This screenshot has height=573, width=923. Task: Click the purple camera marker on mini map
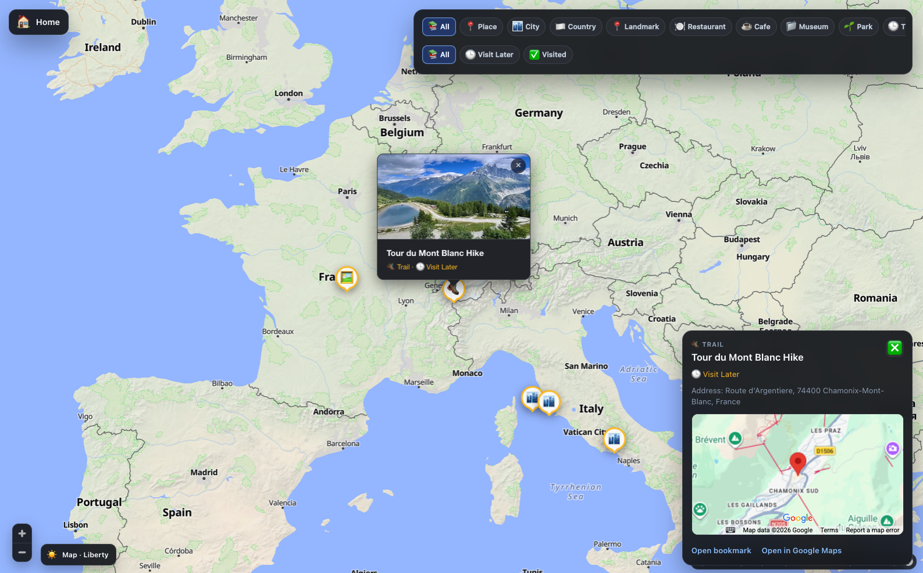click(893, 449)
